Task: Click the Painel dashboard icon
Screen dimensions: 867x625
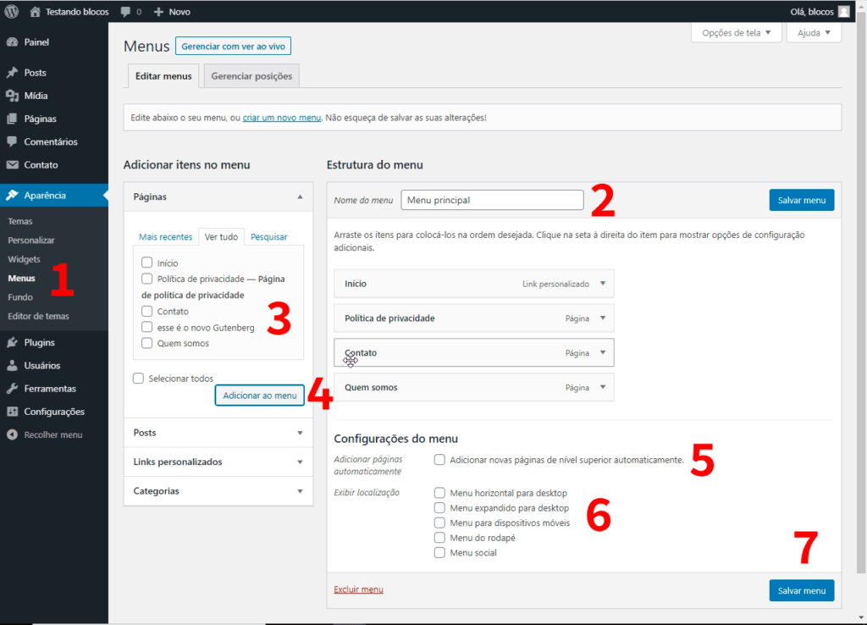Action: point(12,42)
